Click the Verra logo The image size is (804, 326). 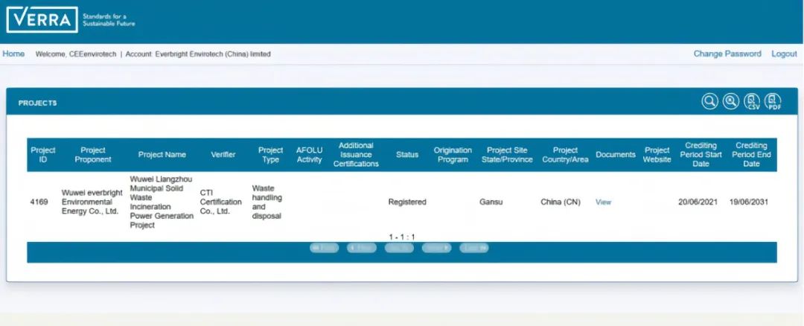click(x=42, y=20)
